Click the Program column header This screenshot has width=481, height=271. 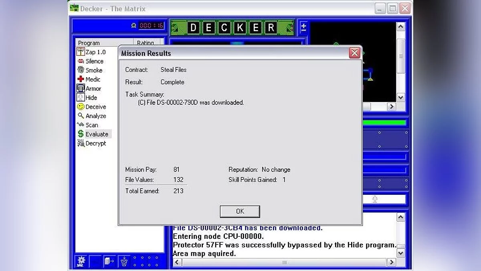104,43
